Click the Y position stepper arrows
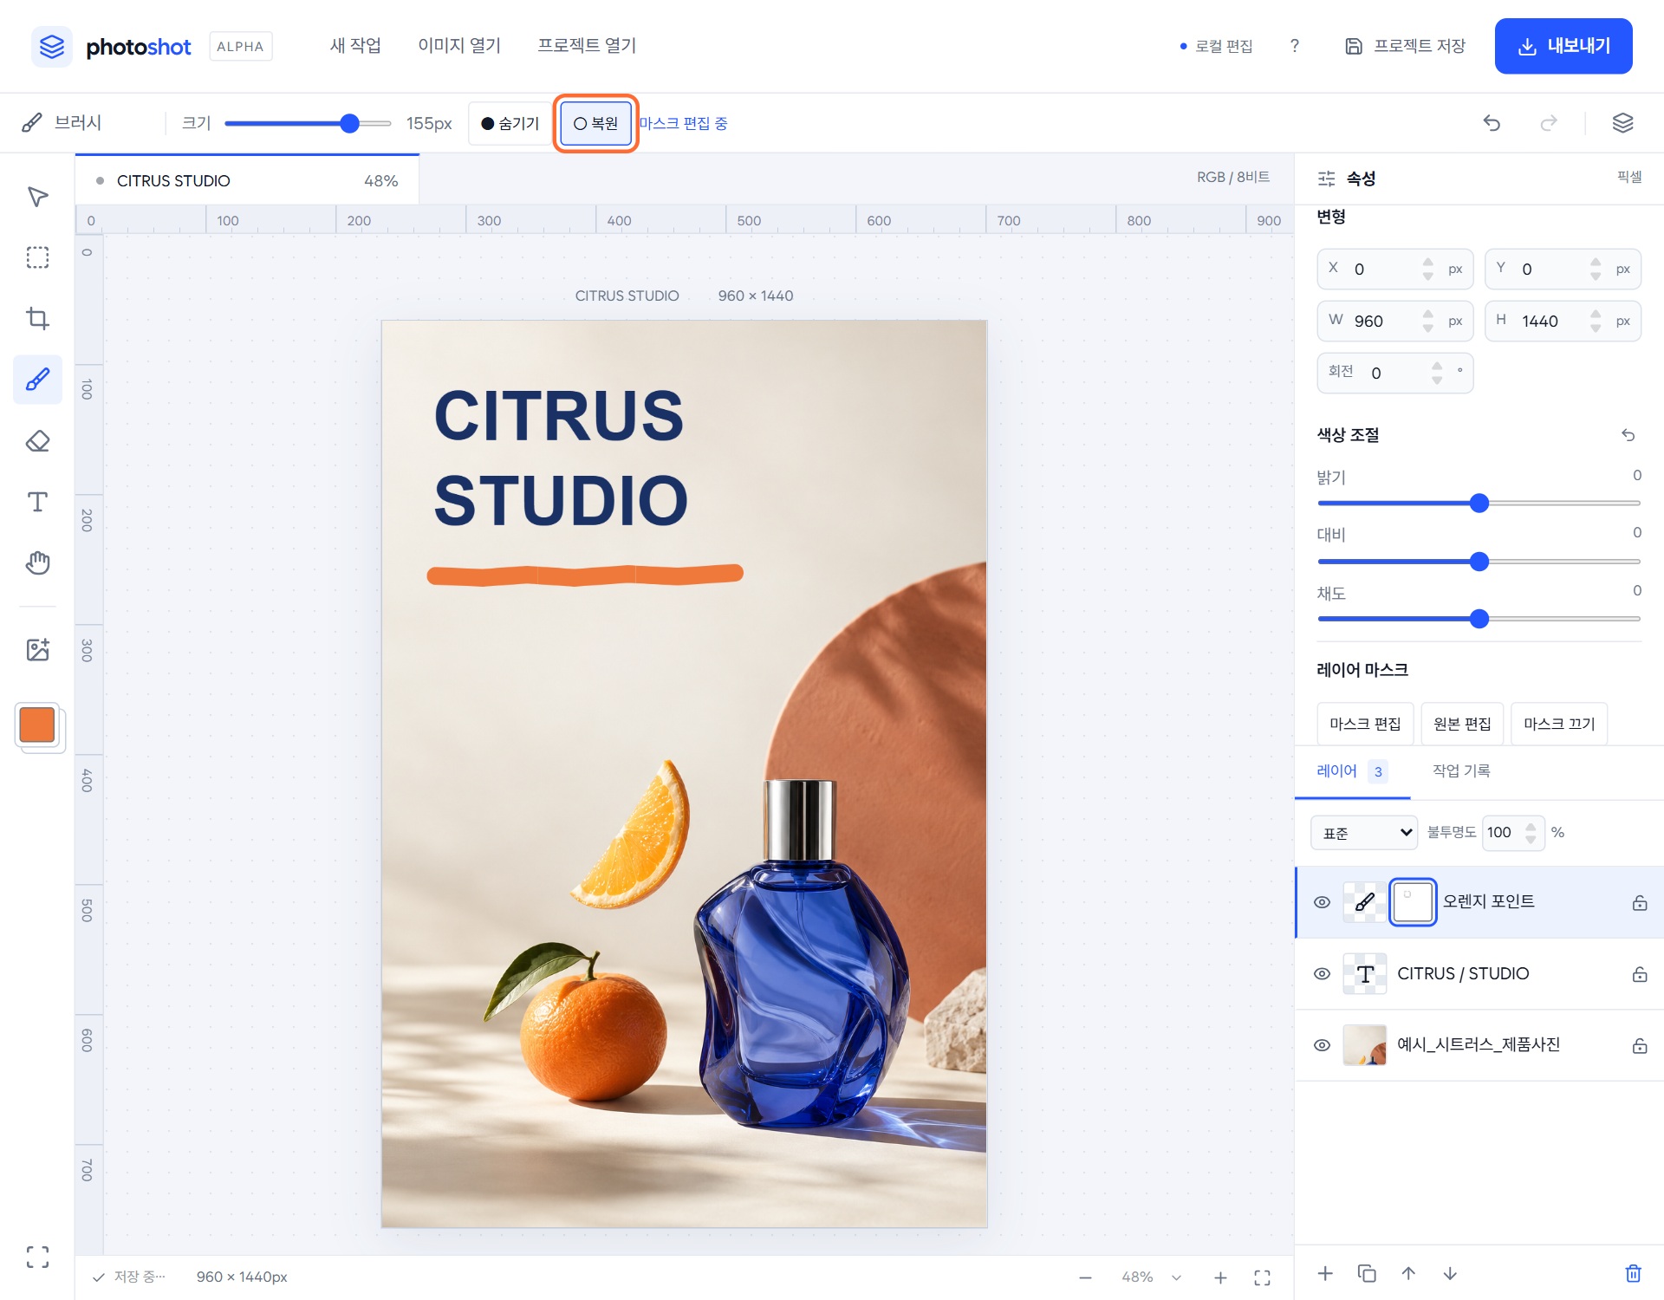Image resolution: width=1664 pixels, height=1300 pixels. [x=1596, y=269]
